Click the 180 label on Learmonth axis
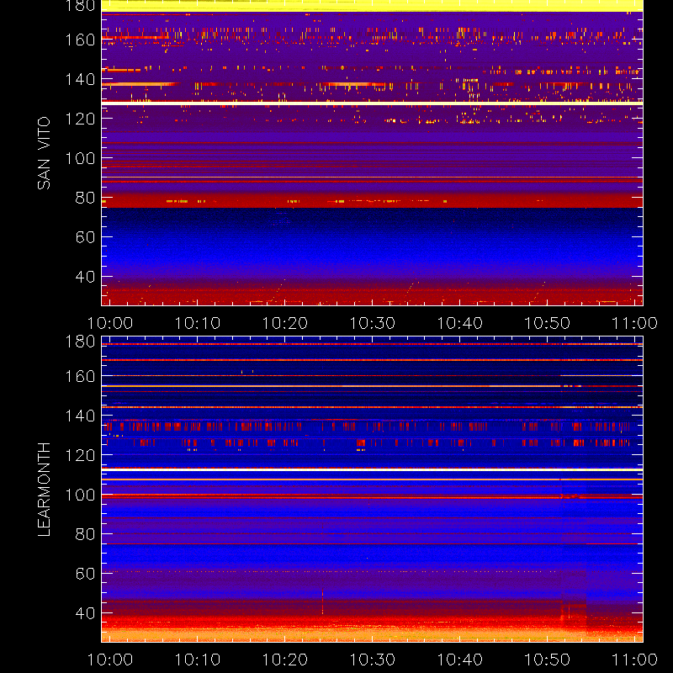Screen dimensions: 673x673 (80, 342)
